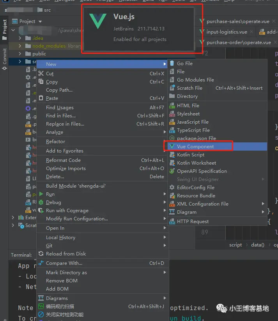Select Add BOM
The width and height of the screenshot is (278, 321).
(103, 289)
